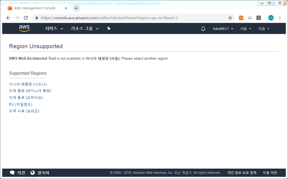Choose region 미국 서부 (오레곤)

click(x=24, y=111)
